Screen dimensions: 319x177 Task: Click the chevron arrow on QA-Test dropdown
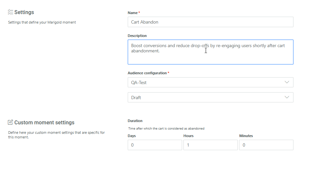287,82
